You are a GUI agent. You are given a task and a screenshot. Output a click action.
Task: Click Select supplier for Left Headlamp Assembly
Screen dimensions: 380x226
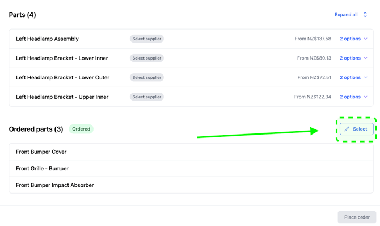147,39
